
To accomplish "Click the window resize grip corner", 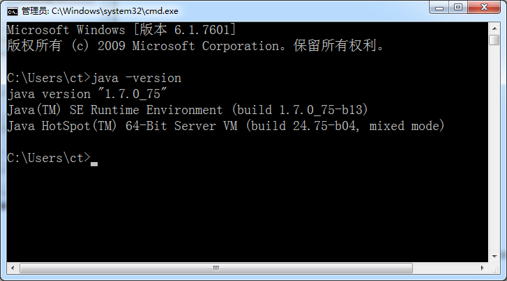I will click(x=494, y=268).
